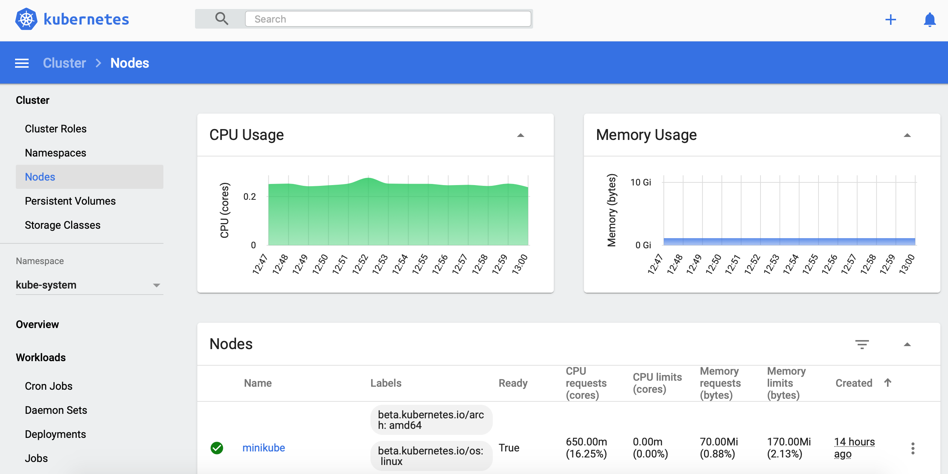This screenshot has width=948, height=474.
Task: Click the 'True' ready value
Action: tap(509, 448)
